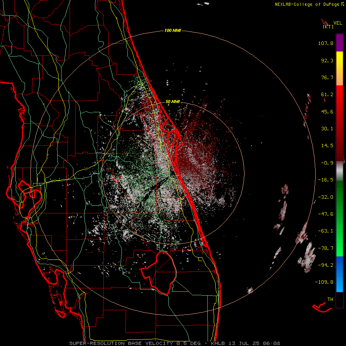Image resolution: width=346 pixels, height=346 pixels.
Task: Select the 30.1 scale label
Action: click(327, 129)
